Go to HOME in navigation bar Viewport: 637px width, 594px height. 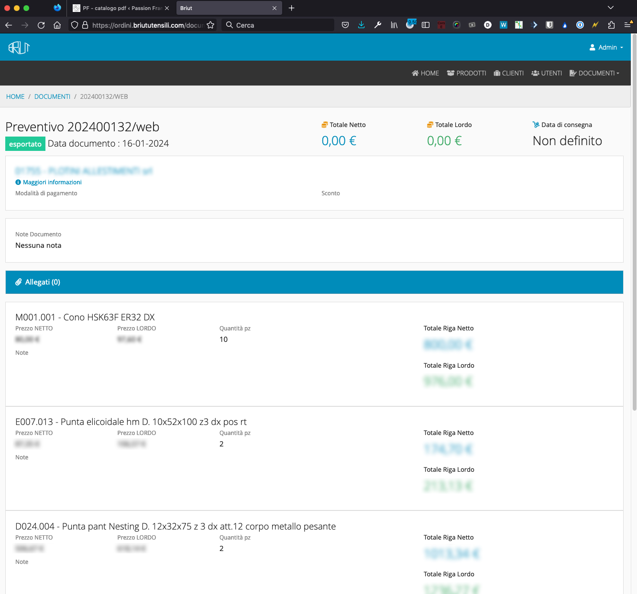point(425,73)
